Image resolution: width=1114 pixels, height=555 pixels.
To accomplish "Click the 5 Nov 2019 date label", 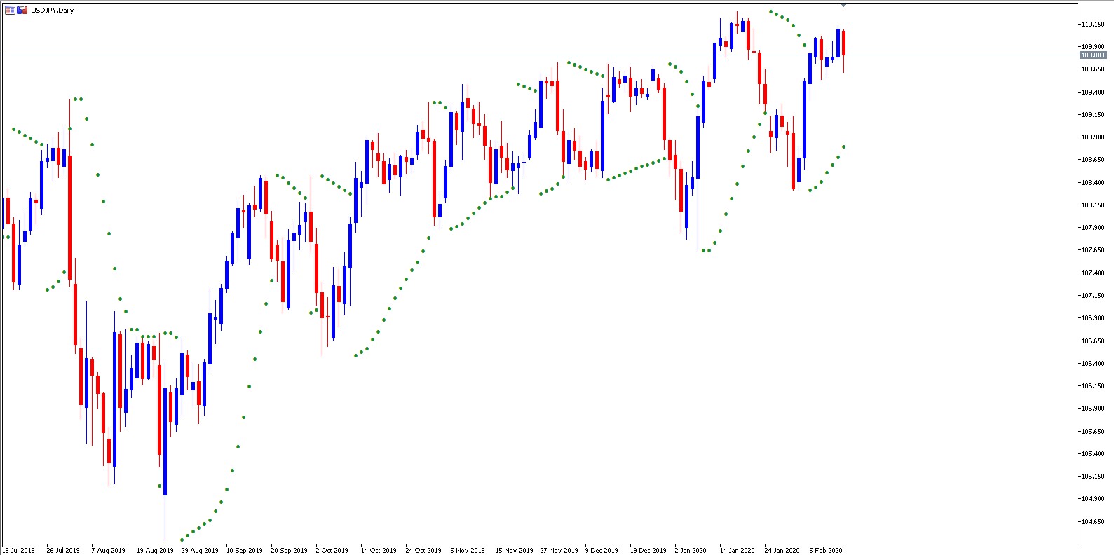I will click(468, 550).
